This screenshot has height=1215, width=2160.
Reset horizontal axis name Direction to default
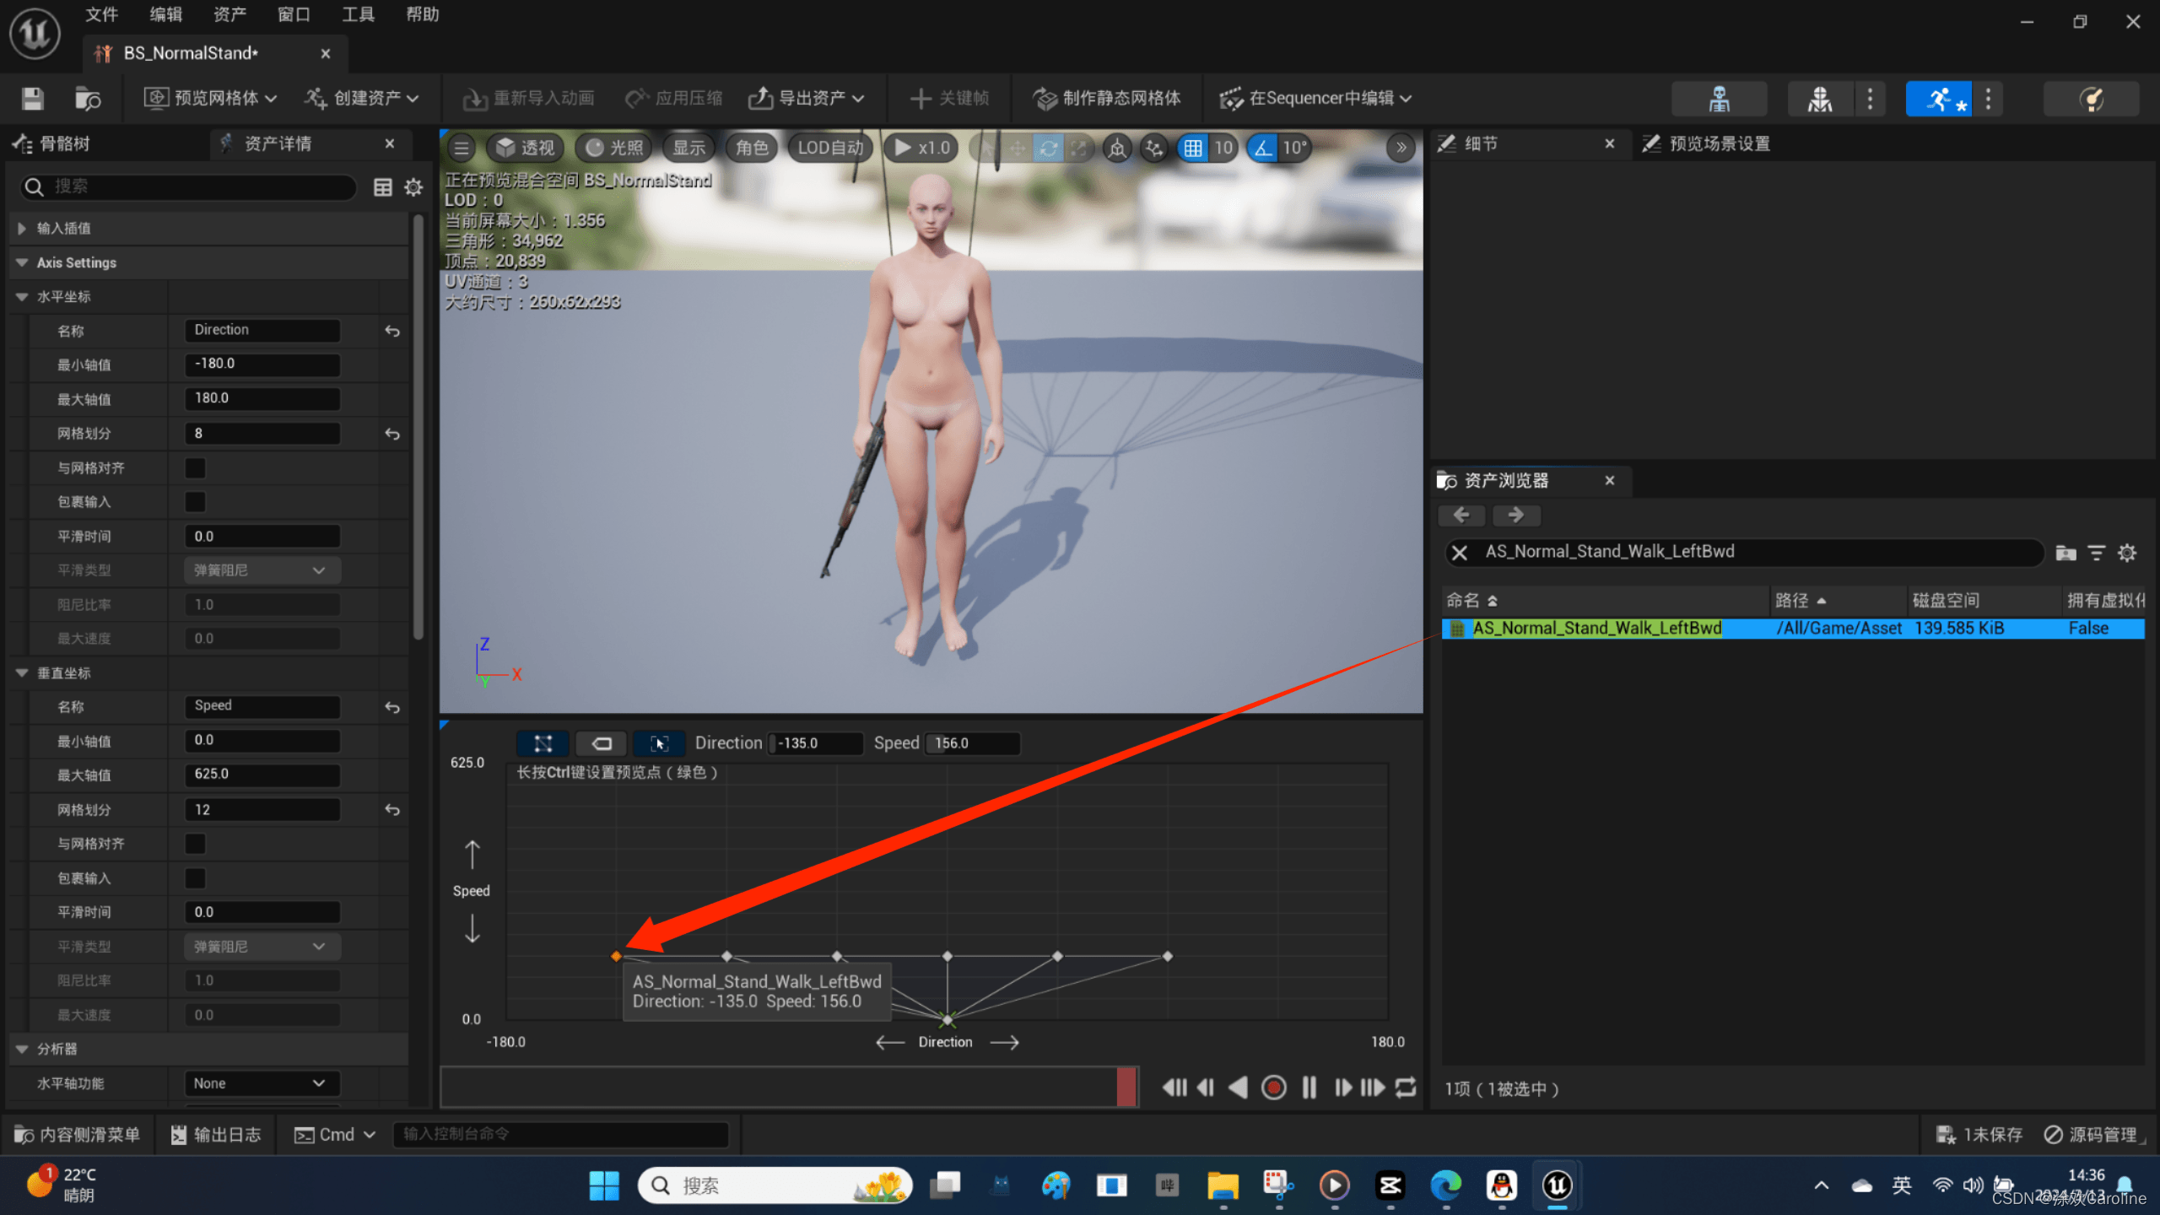[x=392, y=331]
